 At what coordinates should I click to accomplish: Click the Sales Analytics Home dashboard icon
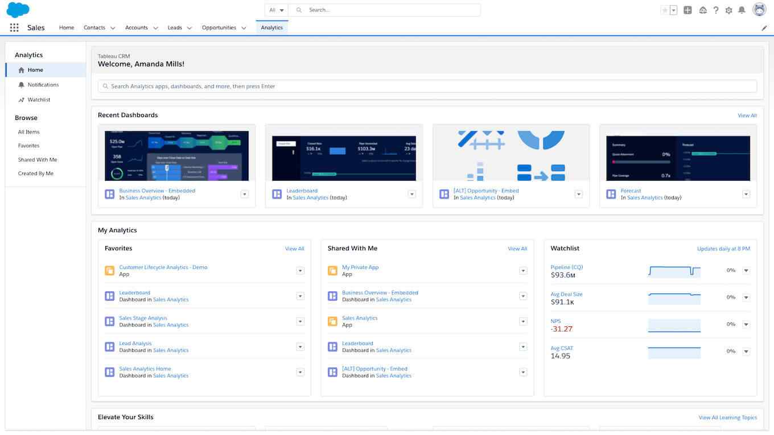pos(110,372)
